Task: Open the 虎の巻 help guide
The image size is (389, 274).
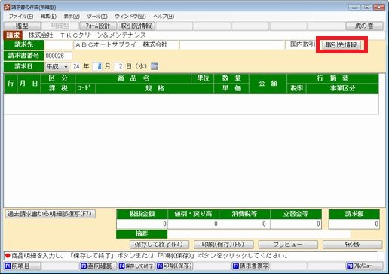Action: tap(364, 26)
